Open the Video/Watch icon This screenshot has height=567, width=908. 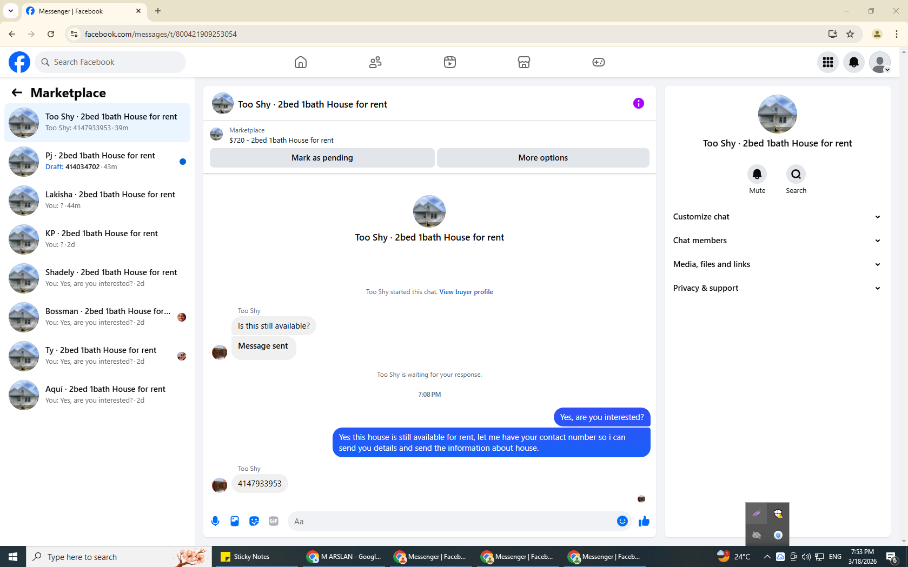coord(450,62)
